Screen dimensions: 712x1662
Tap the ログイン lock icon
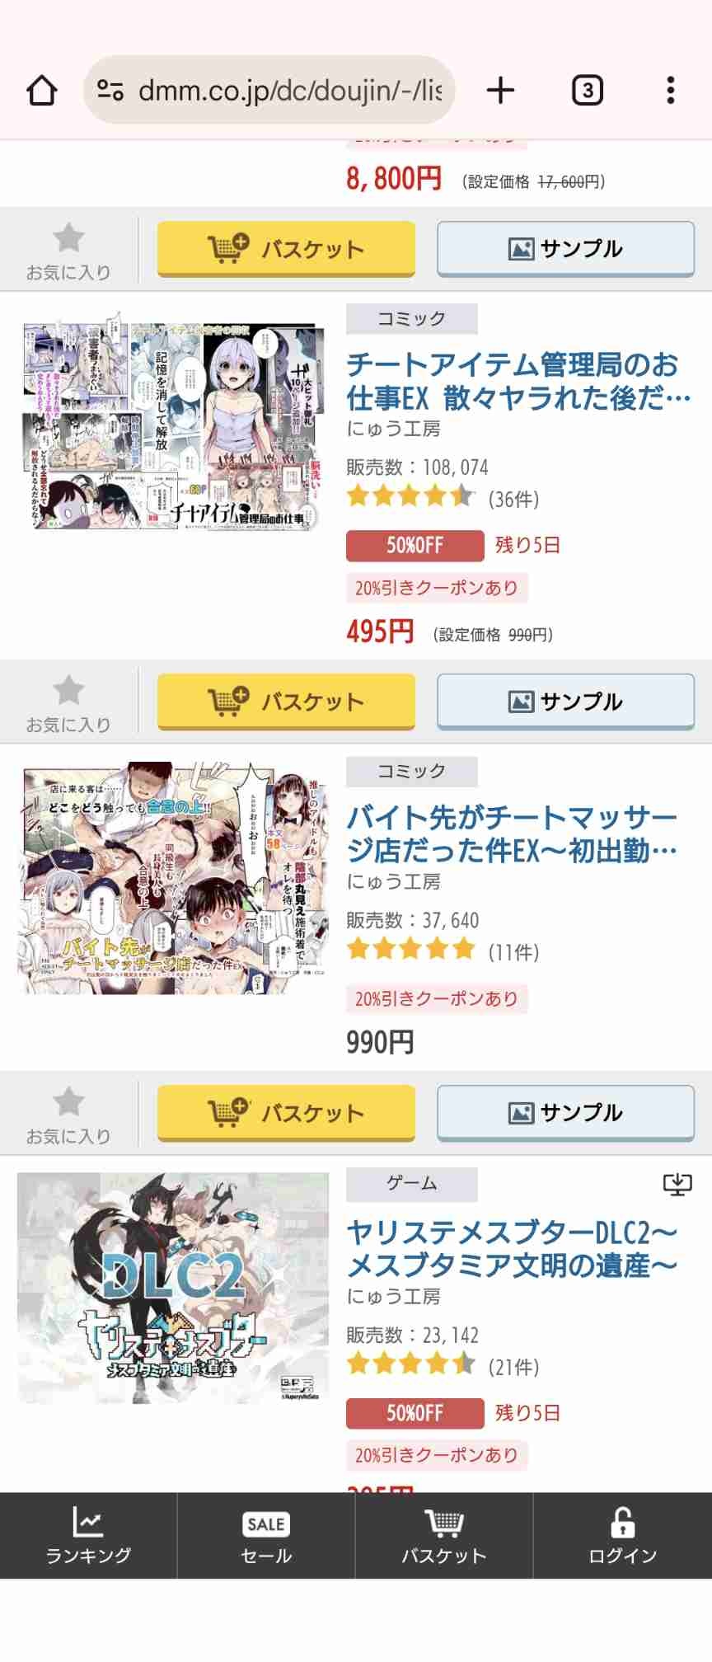click(622, 1535)
